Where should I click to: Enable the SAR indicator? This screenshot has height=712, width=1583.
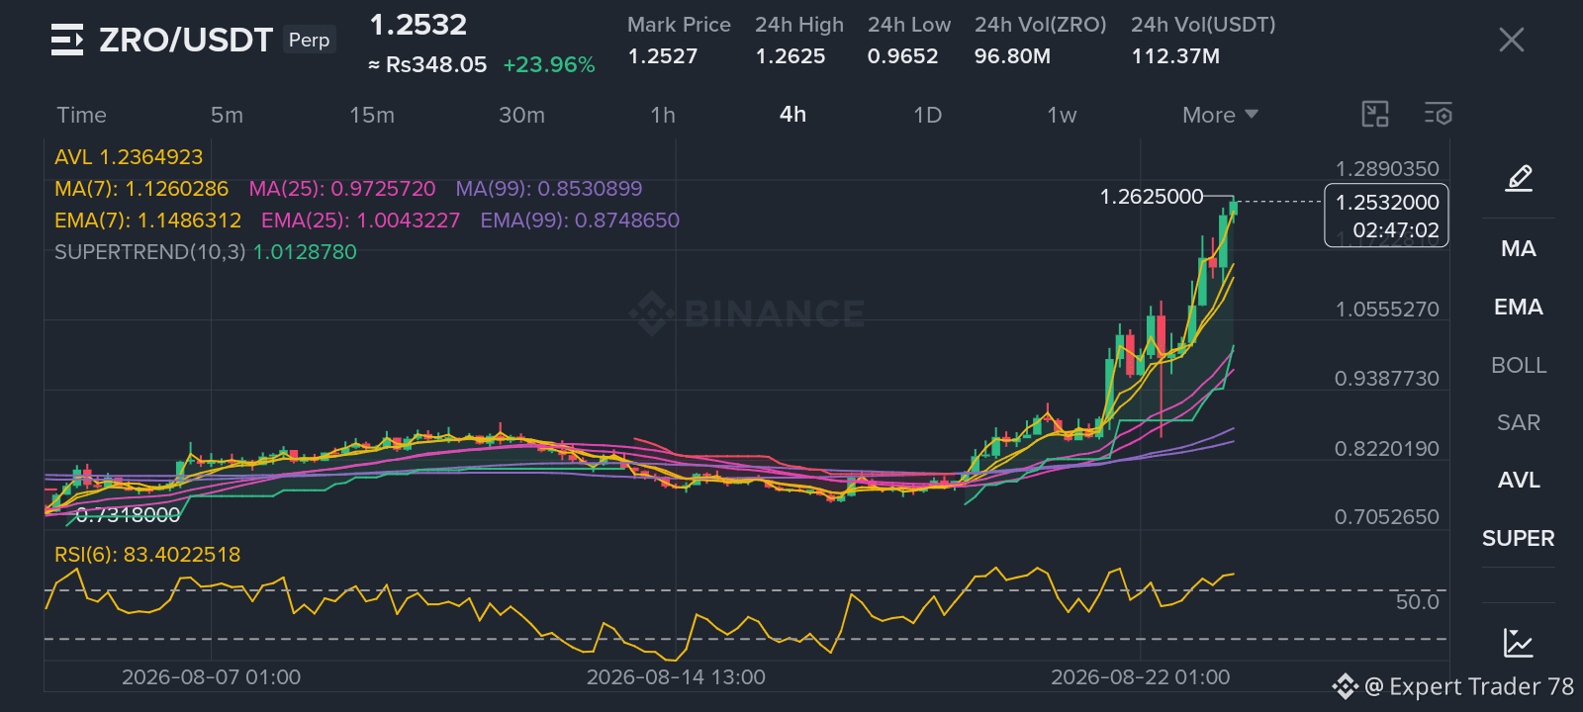[1518, 423]
